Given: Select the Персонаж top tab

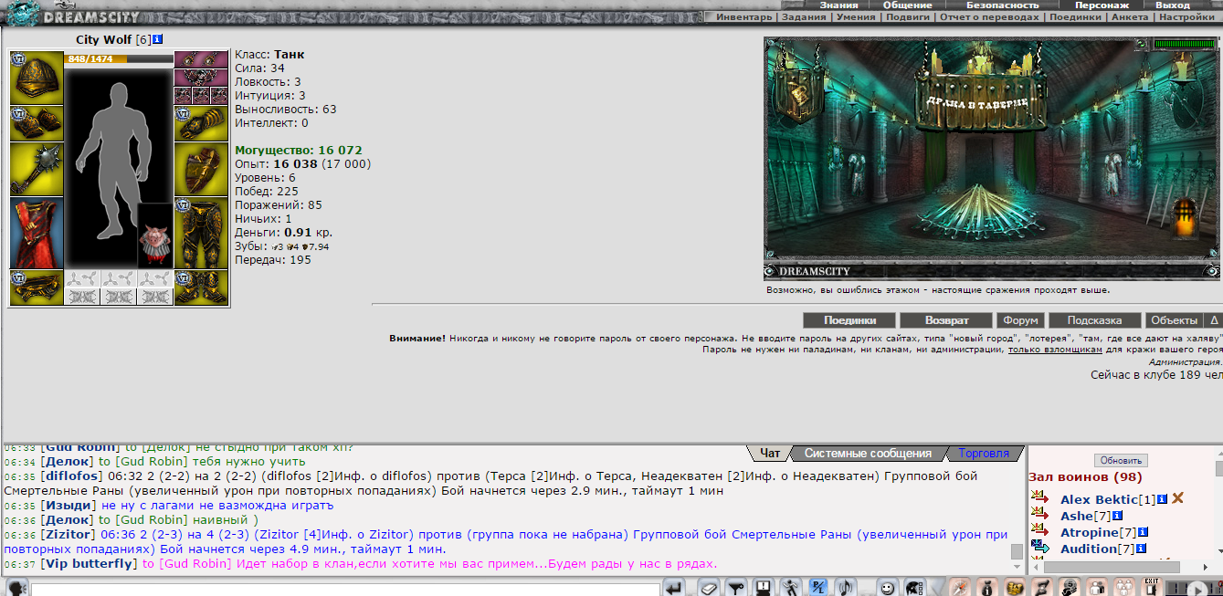Looking at the screenshot, I should tap(1102, 5).
